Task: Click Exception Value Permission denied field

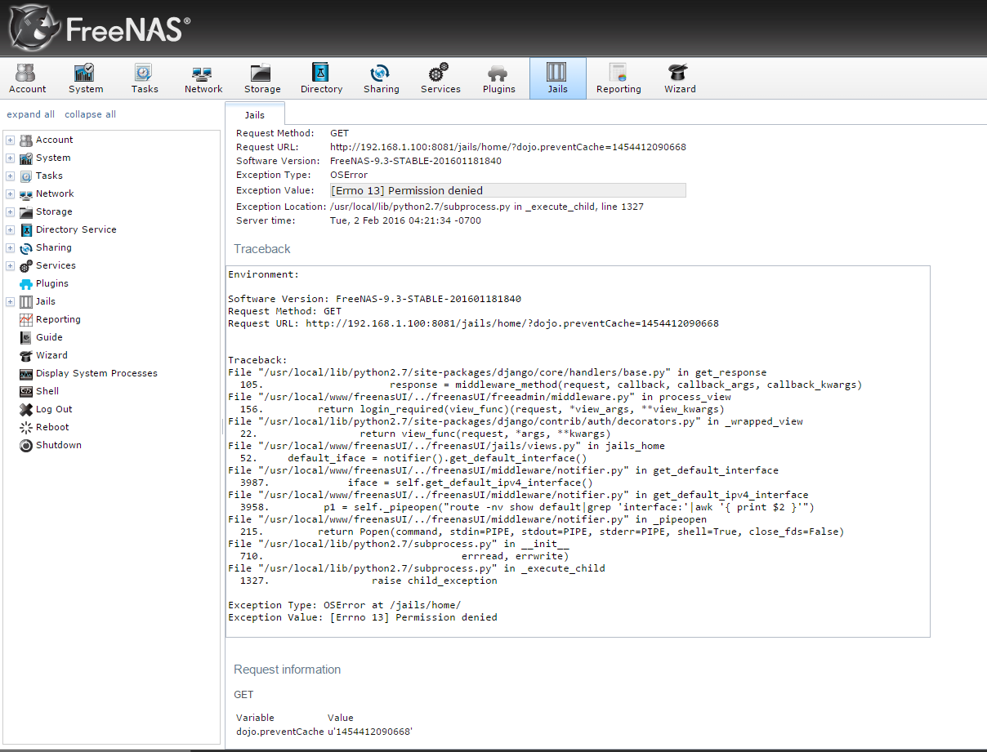Action: coord(507,190)
